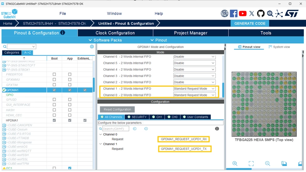The height and width of the screenshot is (172, 306).
Task: Open the YouTube icon in header
Action: pyautogui.click(x=243, y=13)
